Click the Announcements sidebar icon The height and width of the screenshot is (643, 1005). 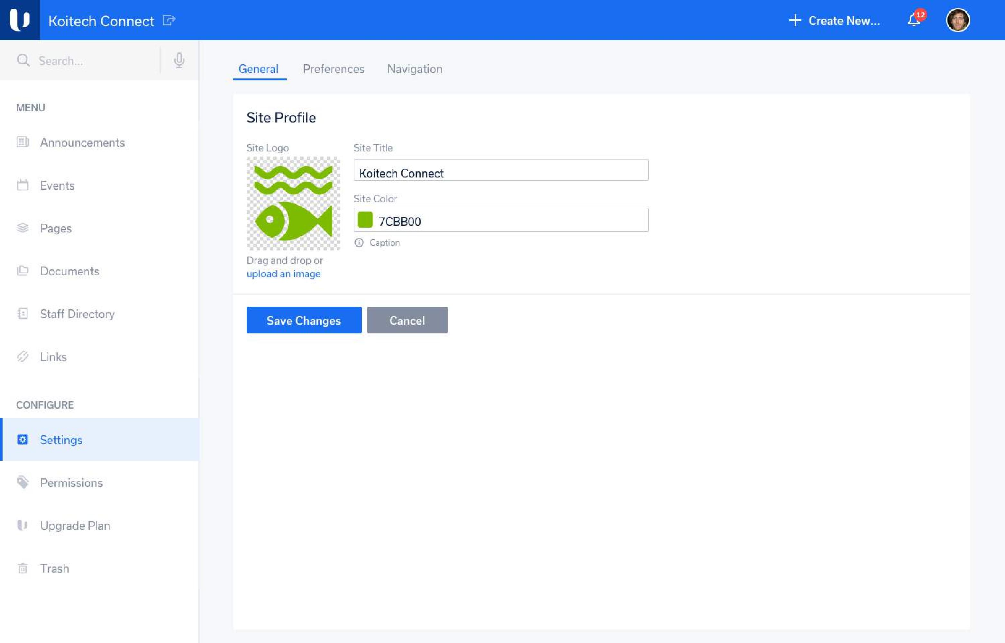[x=23, y=142]
